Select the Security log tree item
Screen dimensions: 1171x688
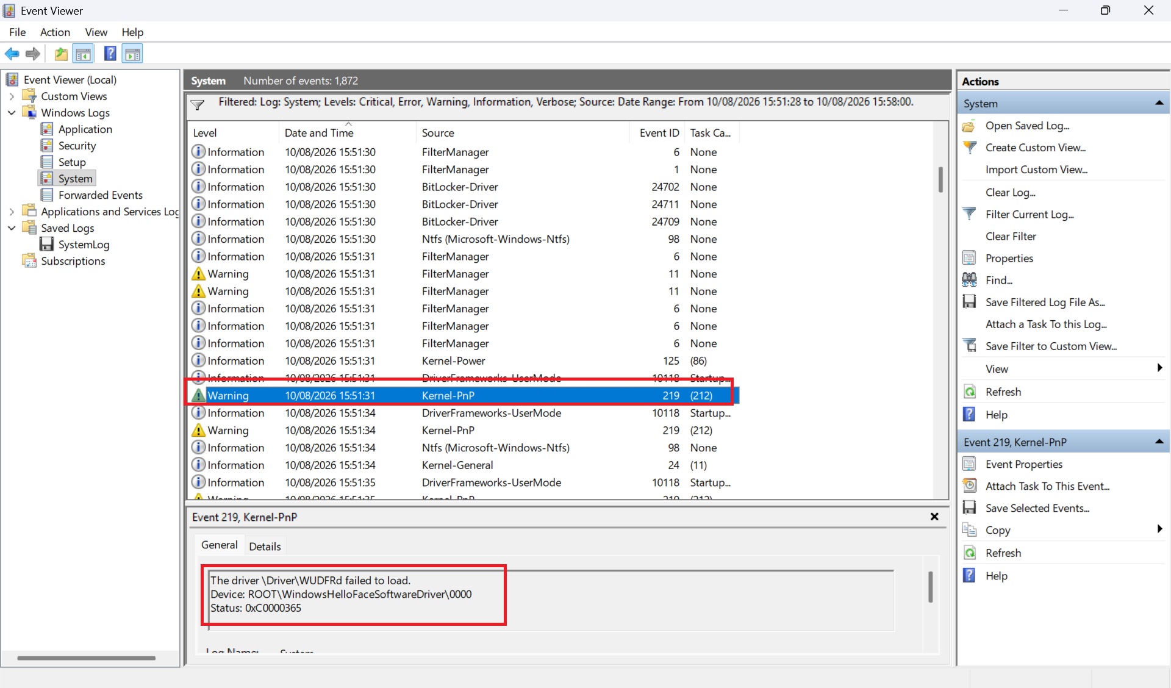pos(77,146)
